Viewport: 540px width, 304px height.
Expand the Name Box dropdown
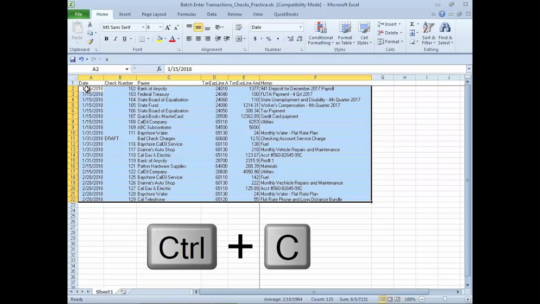click(127, 69)
